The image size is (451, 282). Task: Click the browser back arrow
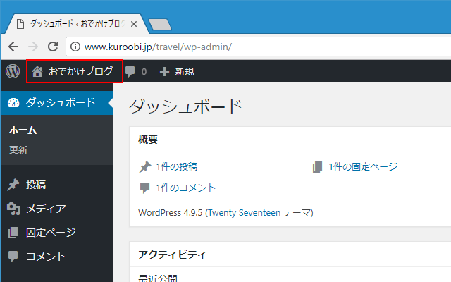click(13, 47)
